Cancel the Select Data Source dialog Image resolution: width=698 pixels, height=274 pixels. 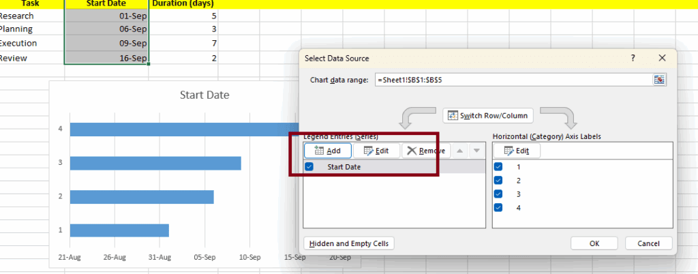(648, 243)
